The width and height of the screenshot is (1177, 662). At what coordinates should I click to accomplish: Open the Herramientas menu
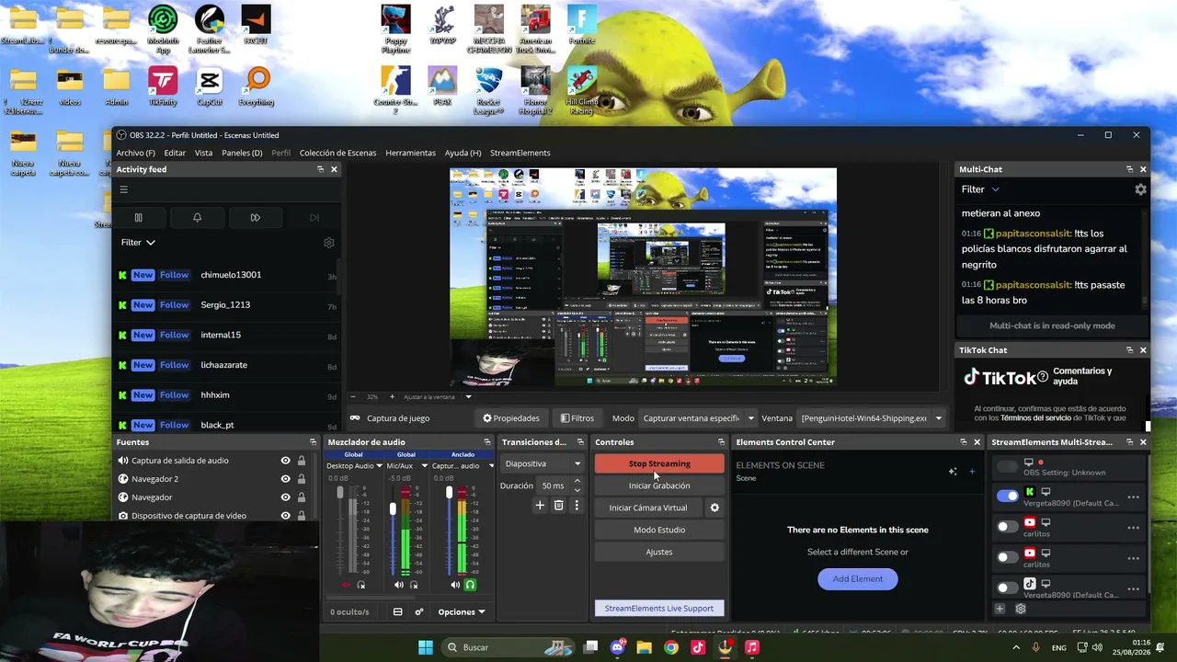(410, 153)
